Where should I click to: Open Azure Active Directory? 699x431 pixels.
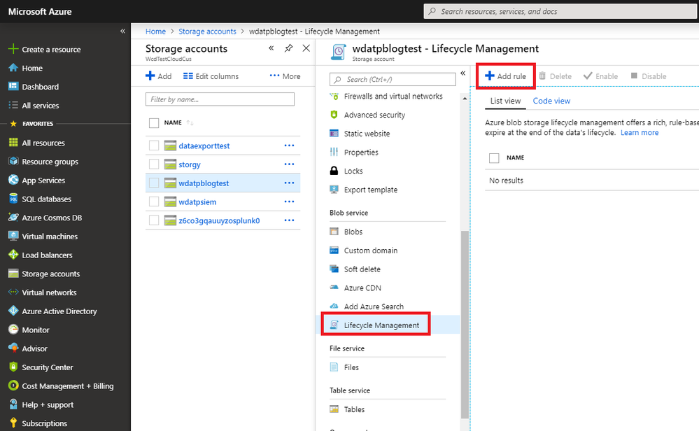(59, 311)
